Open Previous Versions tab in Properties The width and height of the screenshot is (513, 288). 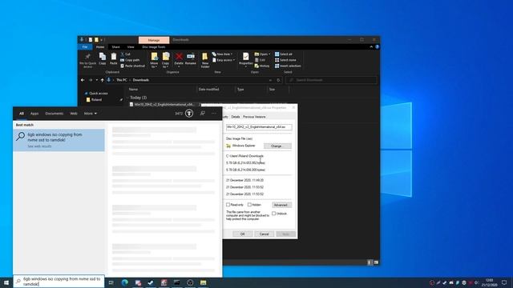(254, 117)
